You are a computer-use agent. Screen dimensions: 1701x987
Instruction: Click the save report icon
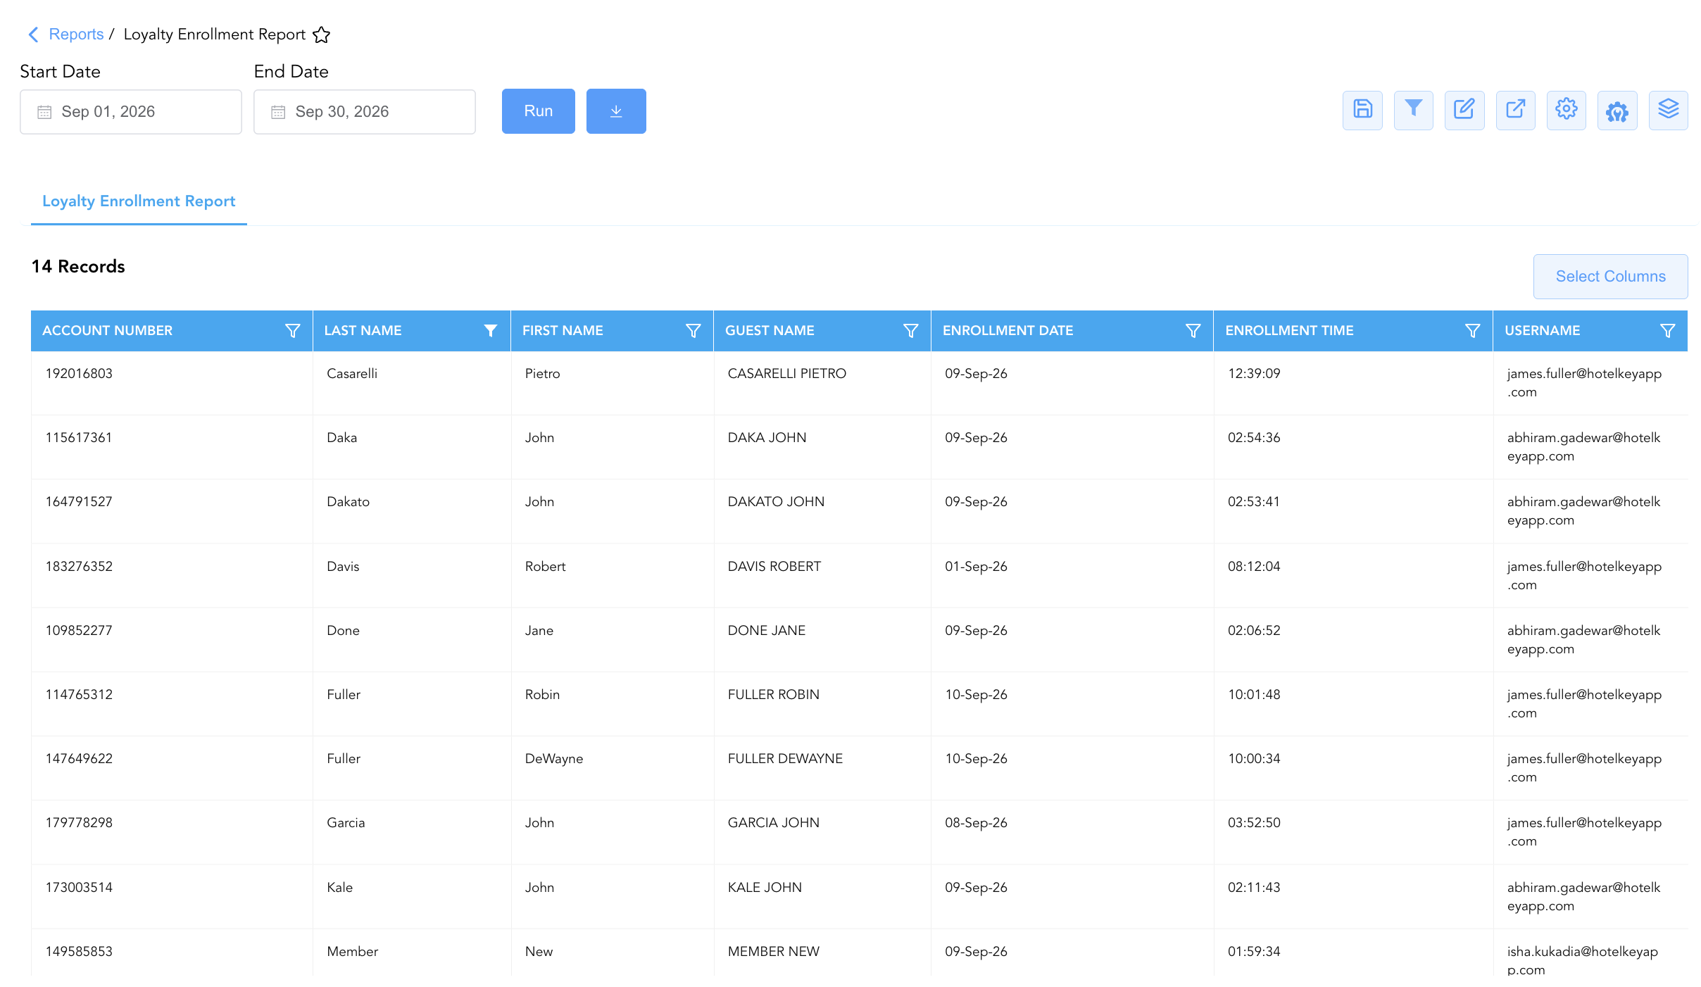pos(1362,111)
